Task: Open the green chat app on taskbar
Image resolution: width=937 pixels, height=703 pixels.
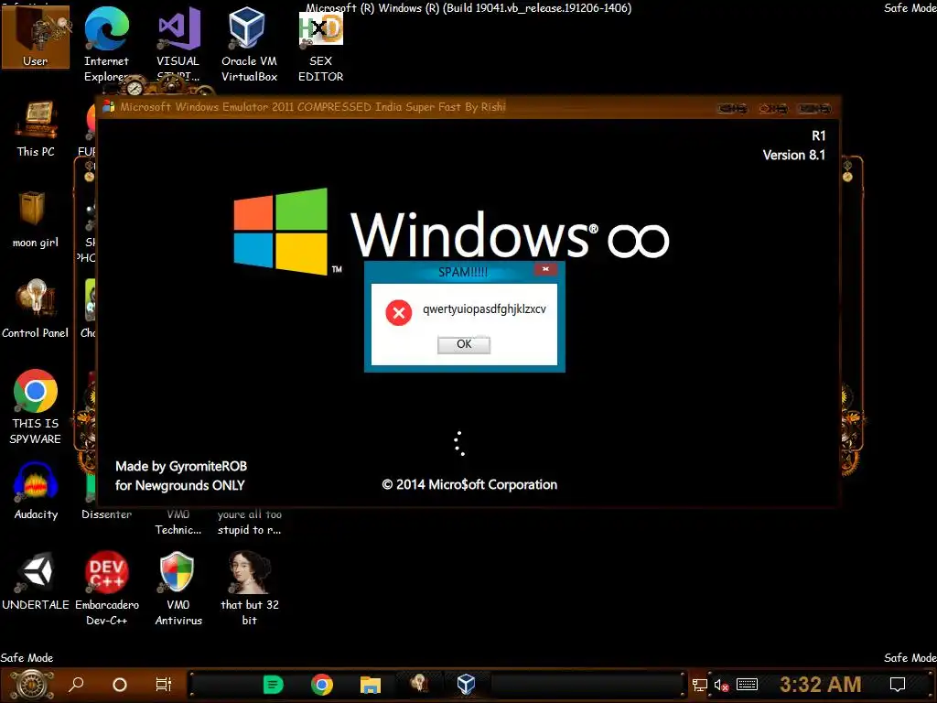Action: pyautogui.click(x=273, y=685)
